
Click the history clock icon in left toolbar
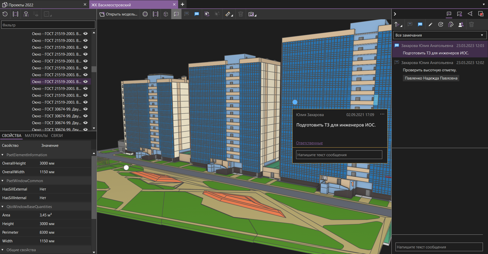(x=5, y=14)
